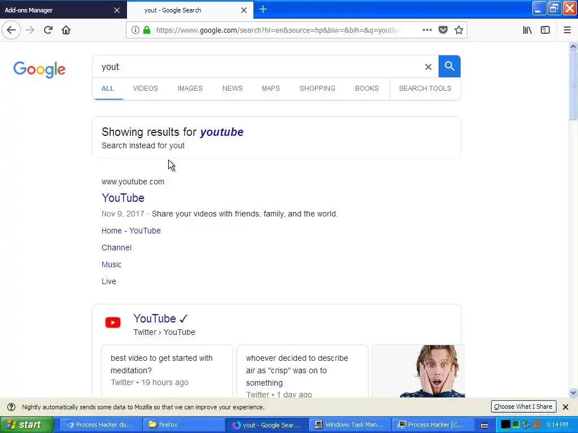Viewport: 578px width, 433px height.
Task: Switch to Windows Task Manager taskbar item
Action: point(349,425)
